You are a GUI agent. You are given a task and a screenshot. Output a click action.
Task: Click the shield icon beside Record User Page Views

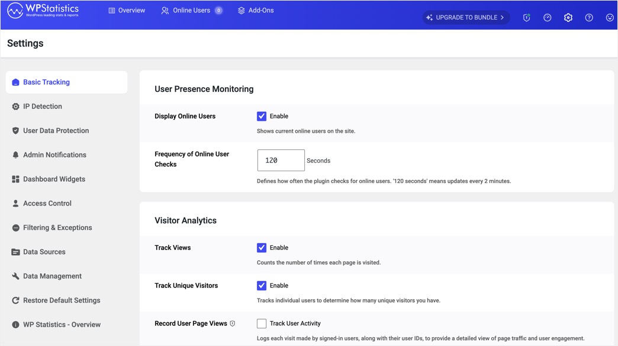click(233, 323)
